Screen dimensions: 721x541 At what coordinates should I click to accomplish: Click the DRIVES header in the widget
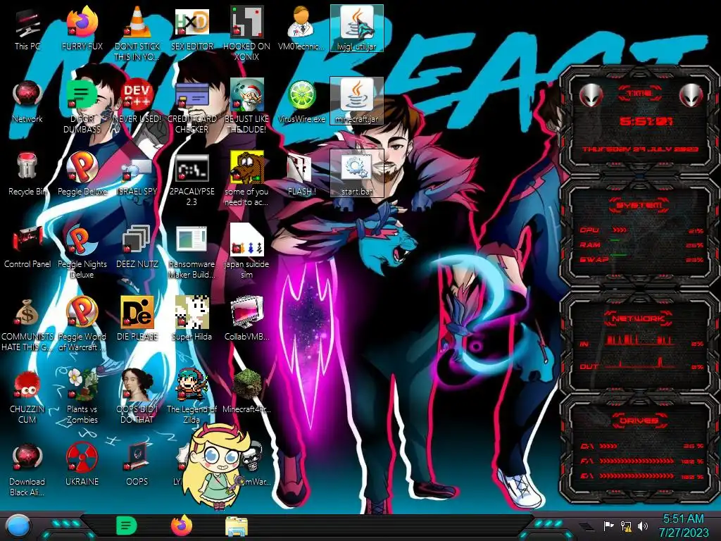click(639, 421)
